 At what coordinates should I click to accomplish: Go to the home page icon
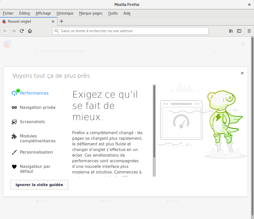pos(30,31)
